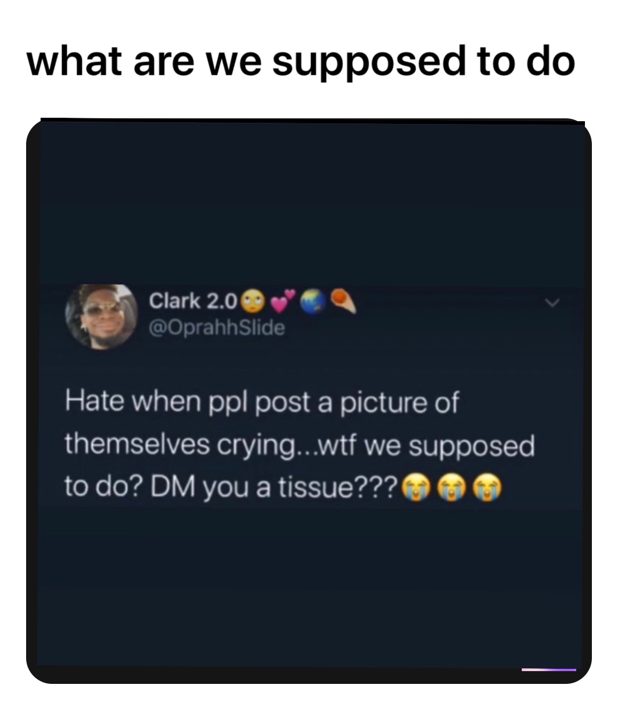
Task: Click the Clark 2.0 display name
Action: (x=193, y=301)
